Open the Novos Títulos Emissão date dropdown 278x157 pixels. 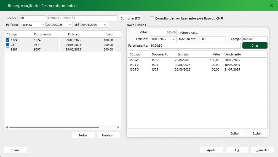[174, 39]
